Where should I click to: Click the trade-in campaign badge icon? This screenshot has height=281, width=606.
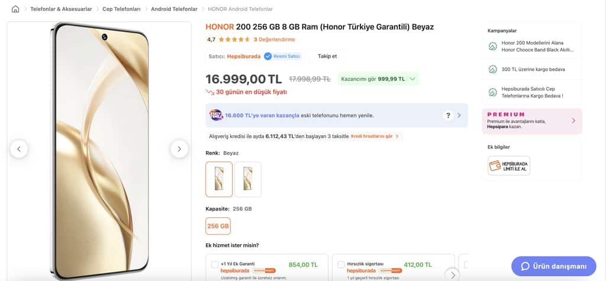[216, 116]
